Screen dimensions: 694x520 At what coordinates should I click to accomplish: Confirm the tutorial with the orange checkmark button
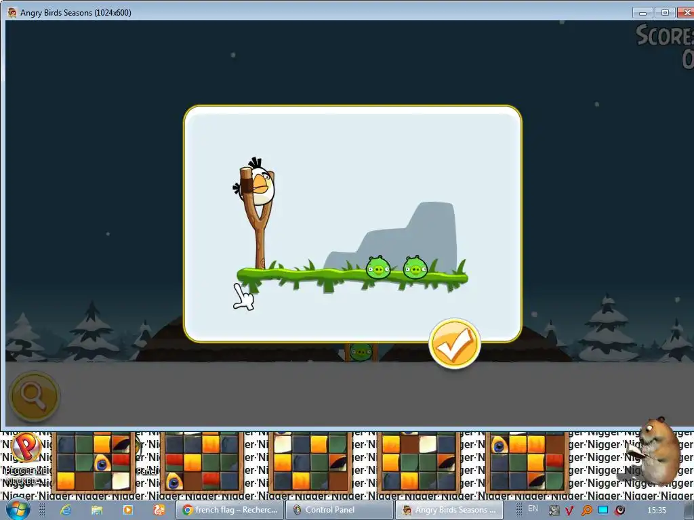[x=455, y=343]
